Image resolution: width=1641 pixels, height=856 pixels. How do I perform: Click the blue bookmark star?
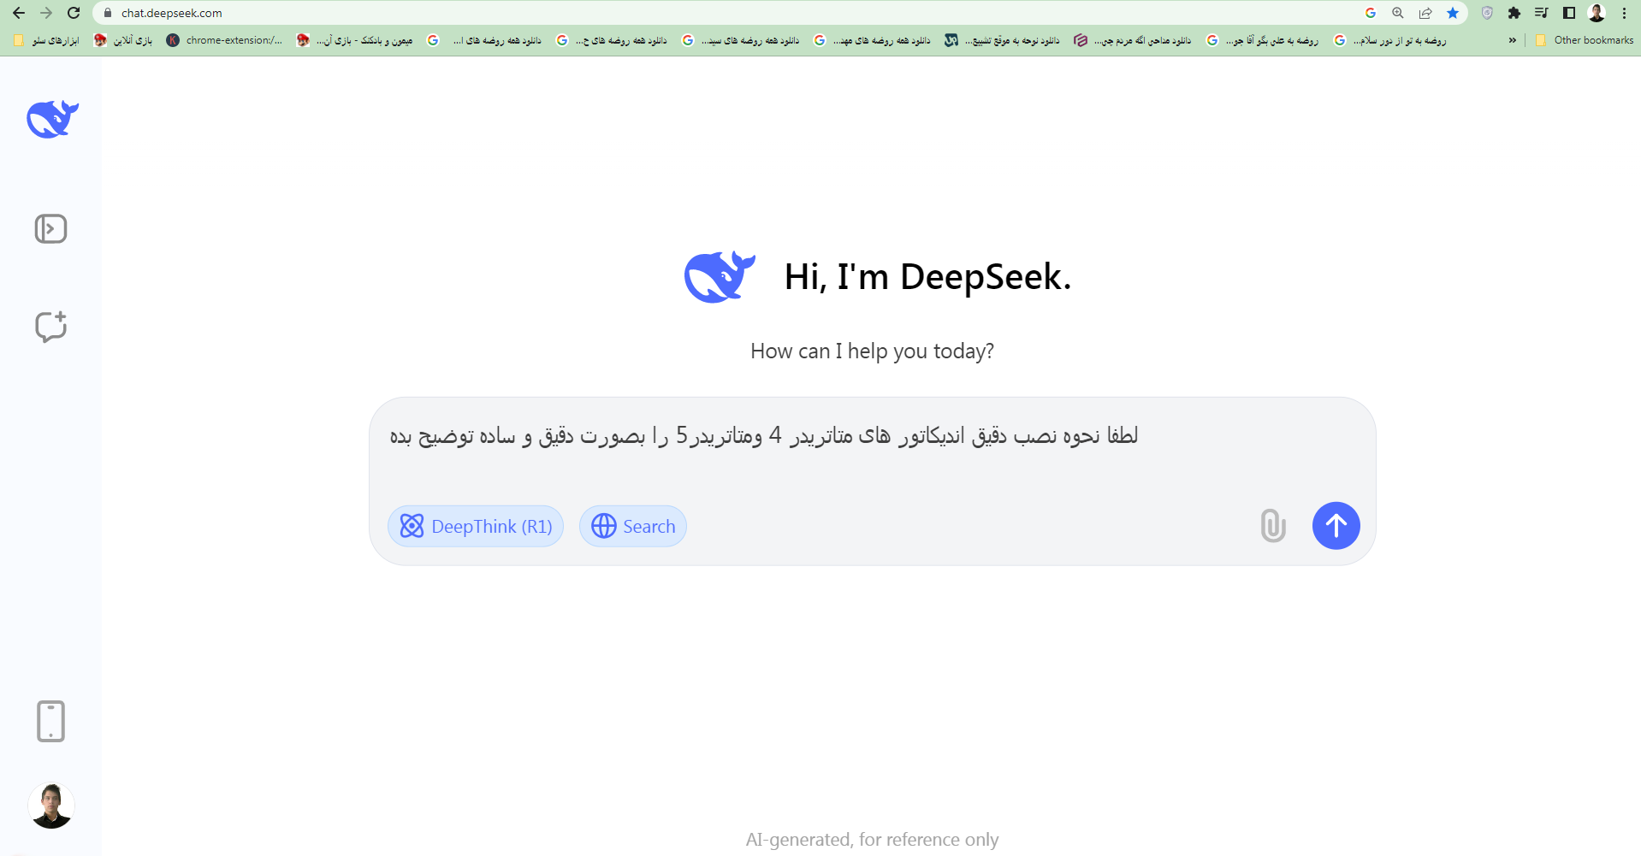(x=1453, y=13)
